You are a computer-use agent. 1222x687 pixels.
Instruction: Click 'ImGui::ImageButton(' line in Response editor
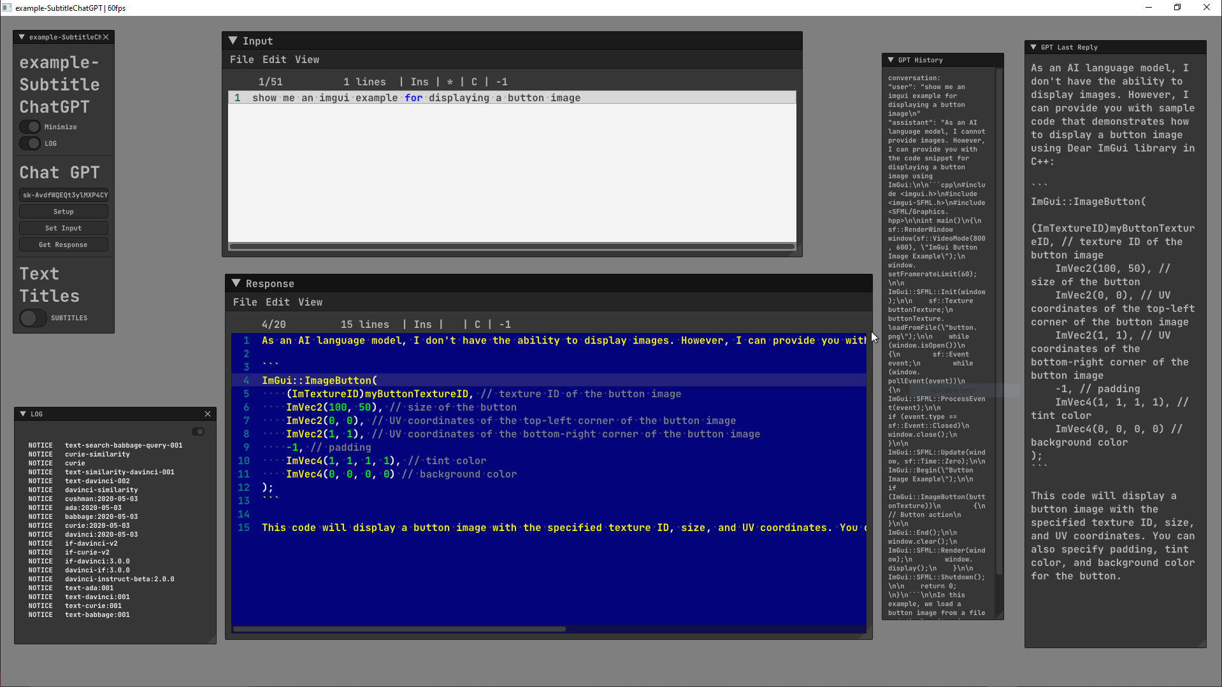click(x=320, y=380)
